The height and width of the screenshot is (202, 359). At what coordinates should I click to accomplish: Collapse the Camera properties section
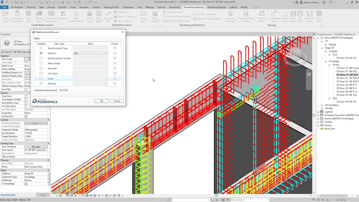(x=48, y=120)
